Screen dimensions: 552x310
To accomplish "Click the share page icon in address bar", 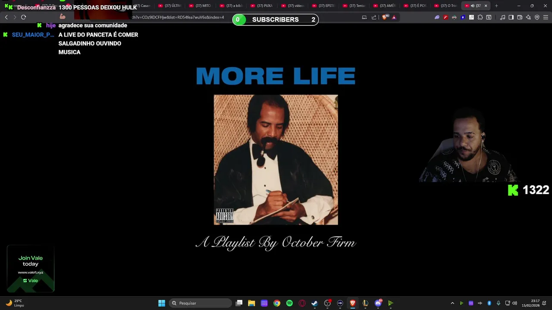I will pyautogui.click(x=374, y=17).
